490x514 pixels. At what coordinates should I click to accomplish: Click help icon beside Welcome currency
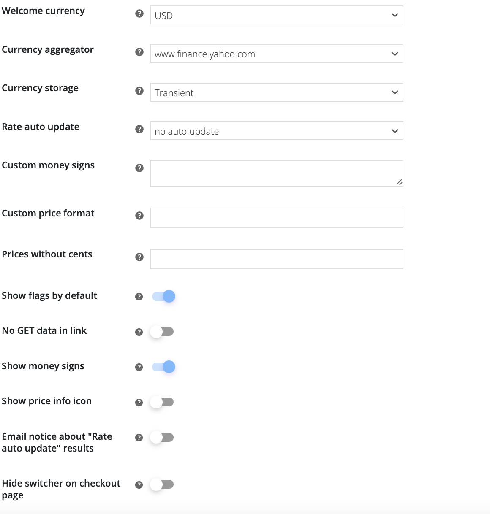coord(139,14)
